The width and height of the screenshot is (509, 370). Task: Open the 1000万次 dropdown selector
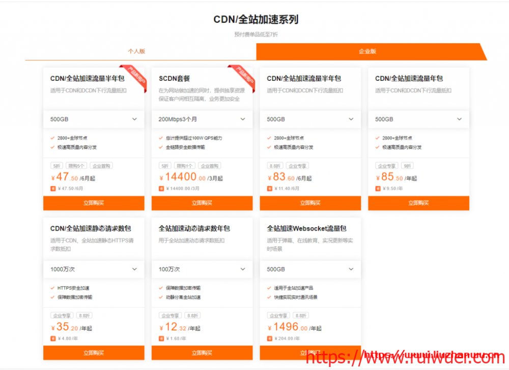pyautogui.click(x=94, y=269)
